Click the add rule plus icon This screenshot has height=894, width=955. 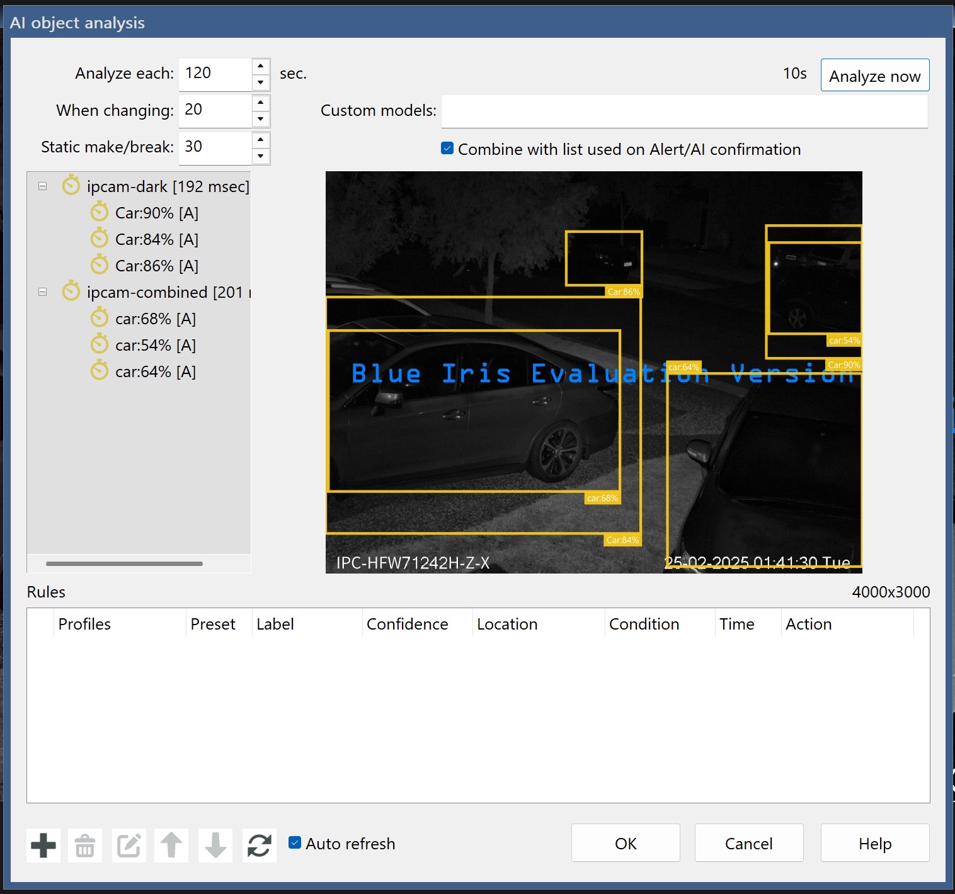(43, 845)
